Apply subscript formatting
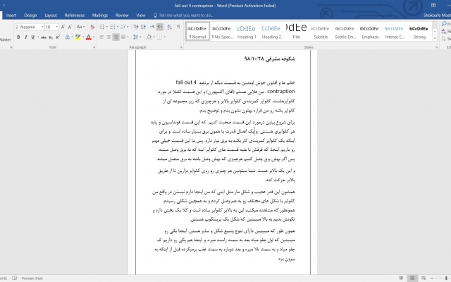 coord(51,37)
